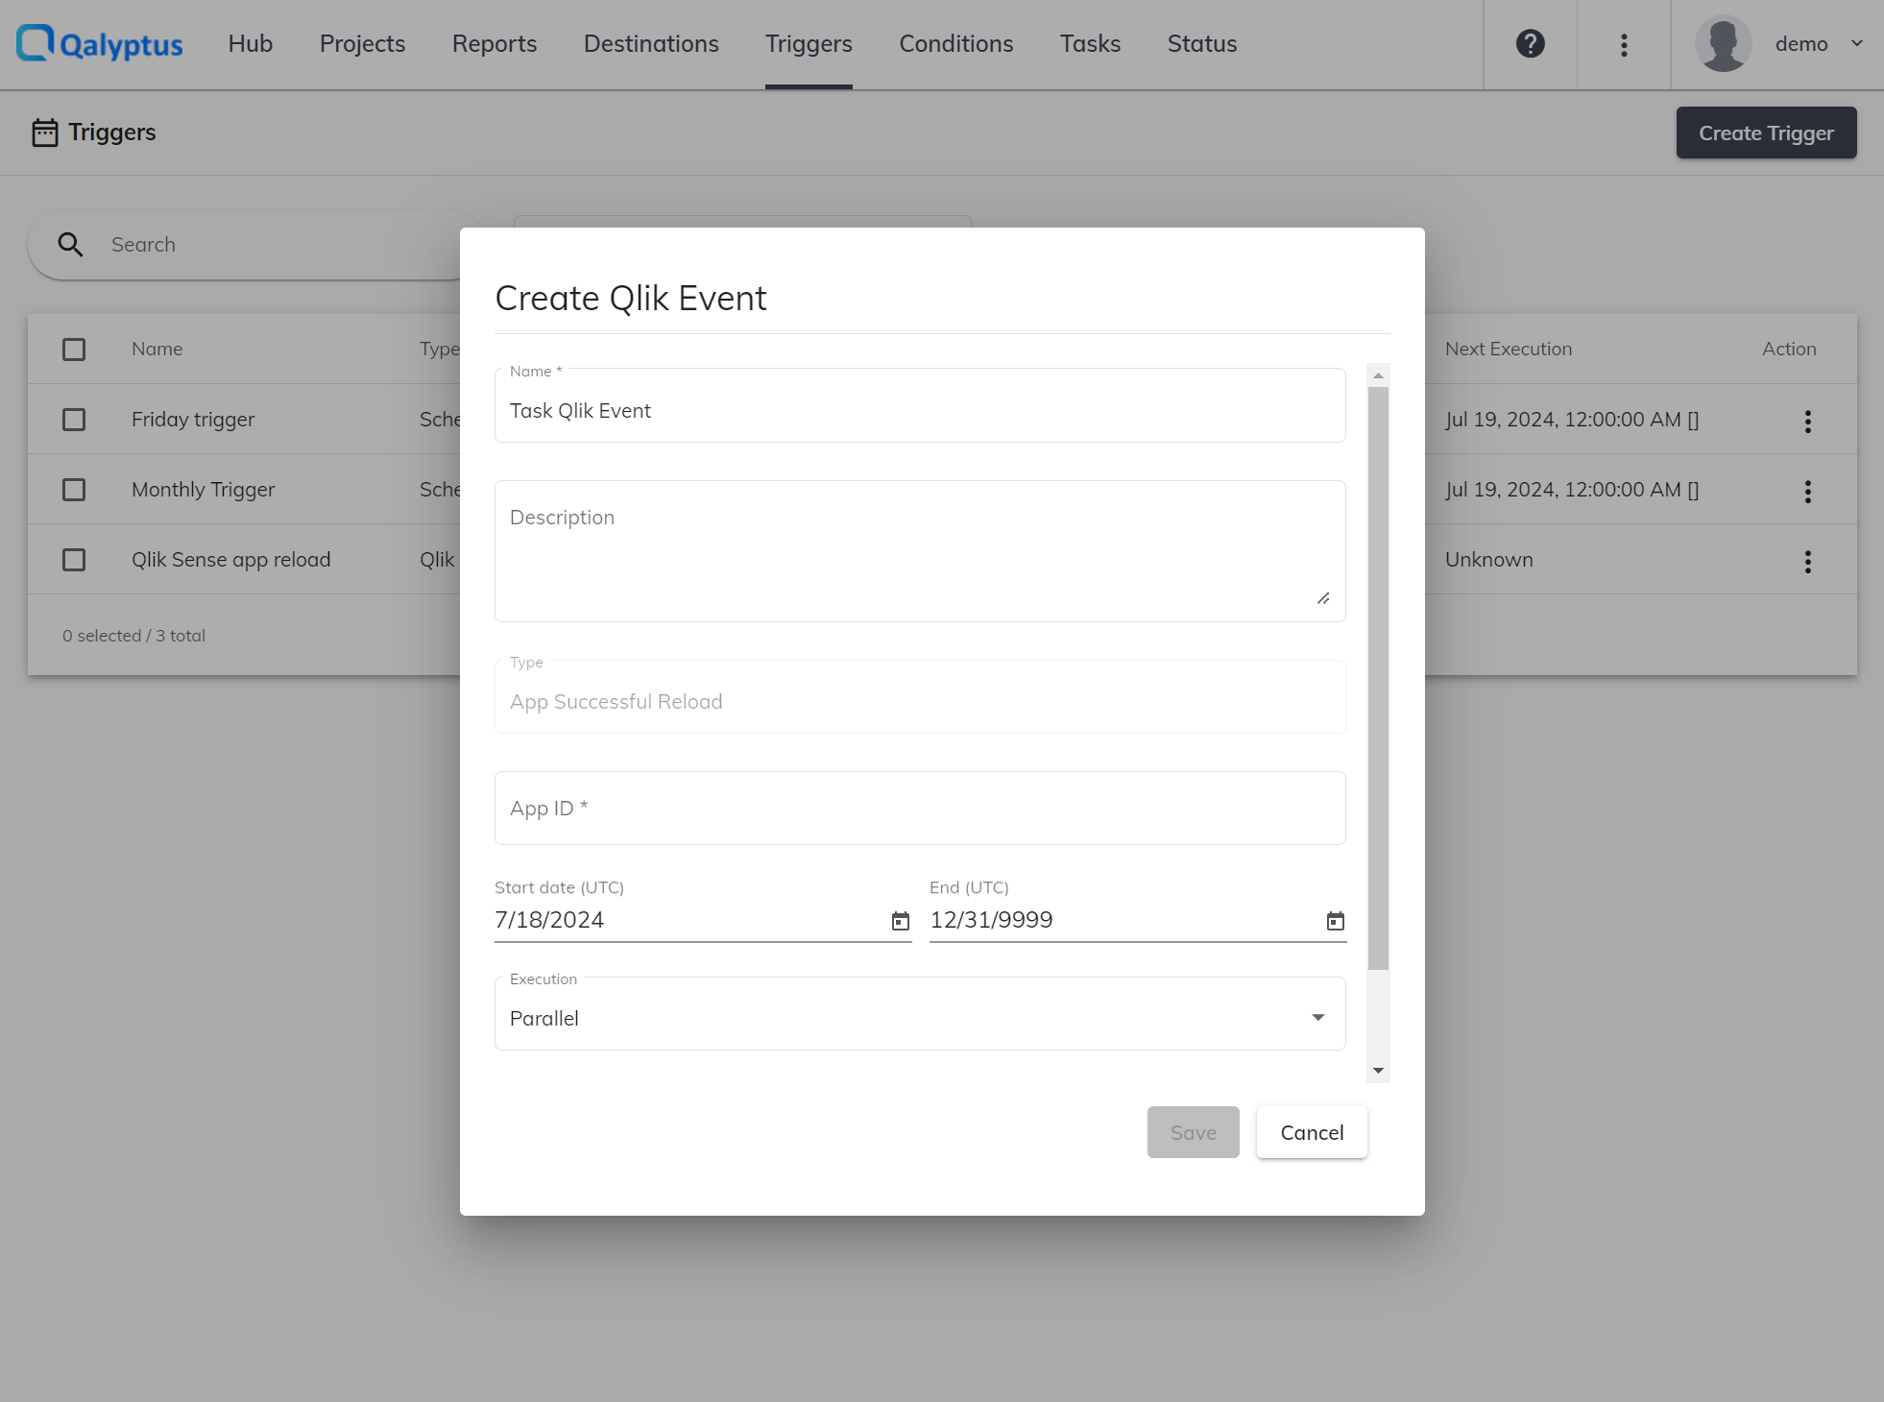Click the Monthly Trigger name
Screen dimensions: 1884x1402
(204, 490)
